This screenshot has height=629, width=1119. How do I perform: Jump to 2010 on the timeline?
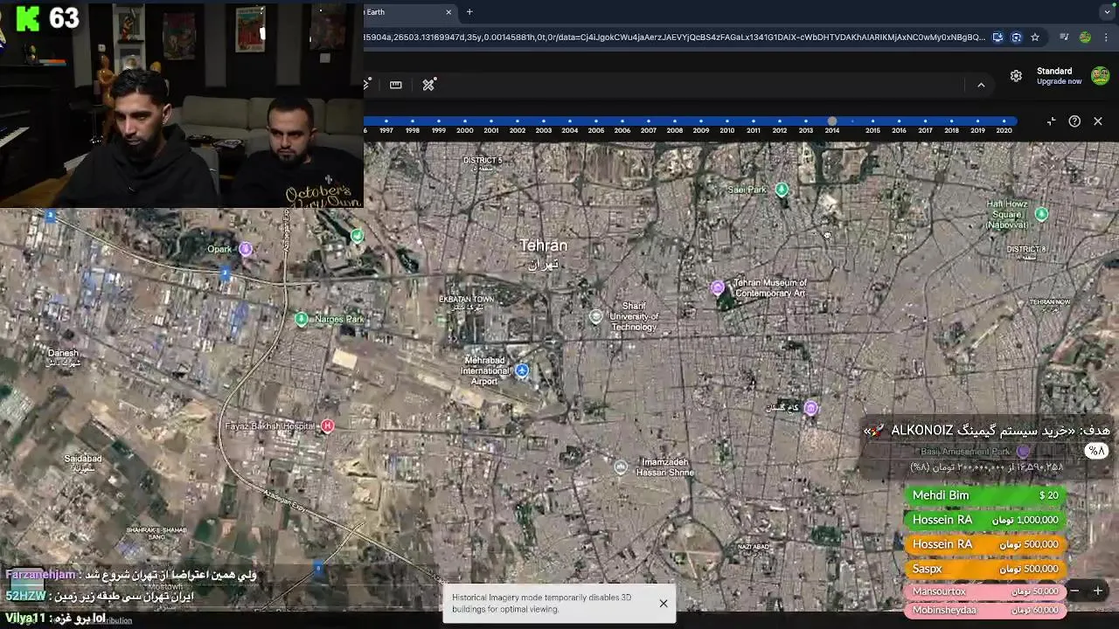click(727, 130)
